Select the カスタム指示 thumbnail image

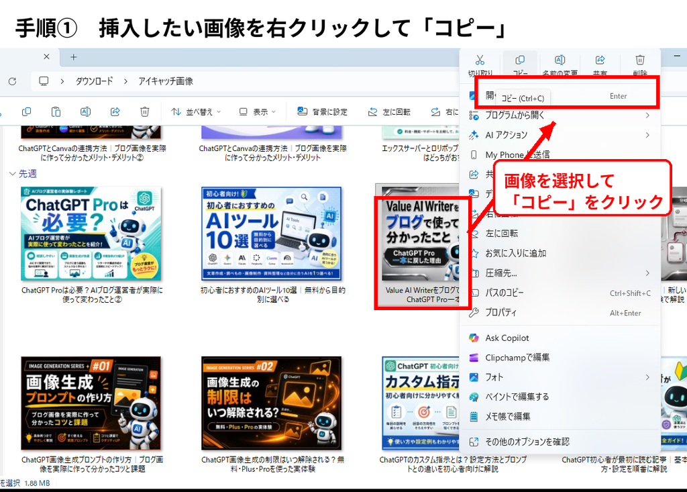[421, 403]
